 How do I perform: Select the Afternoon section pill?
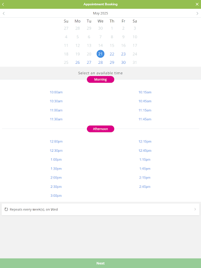100,129
